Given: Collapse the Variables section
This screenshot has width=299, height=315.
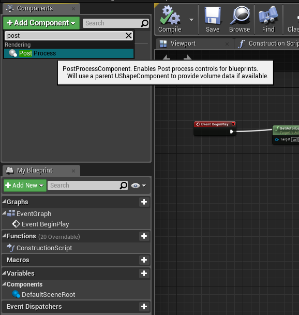Looking at the screenshot, I should coord(4,273).
